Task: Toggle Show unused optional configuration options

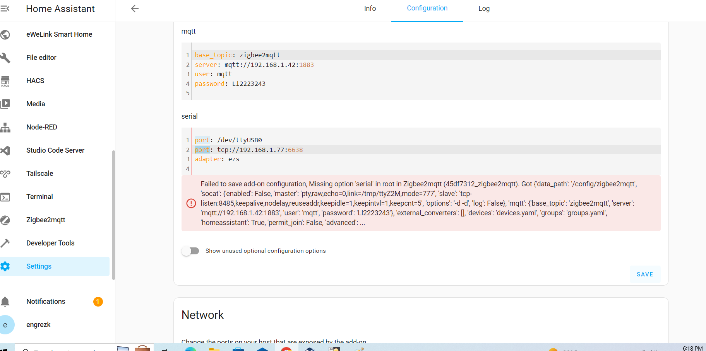Action: point(190,251)
